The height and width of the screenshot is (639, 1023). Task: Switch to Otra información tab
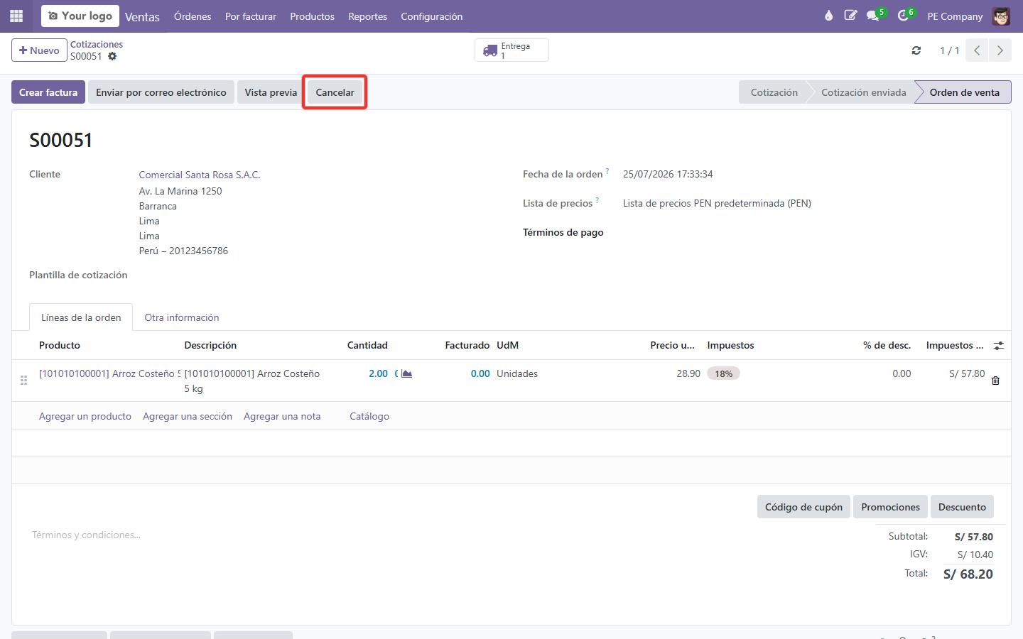pyautogui.click(x=182, y=317)
